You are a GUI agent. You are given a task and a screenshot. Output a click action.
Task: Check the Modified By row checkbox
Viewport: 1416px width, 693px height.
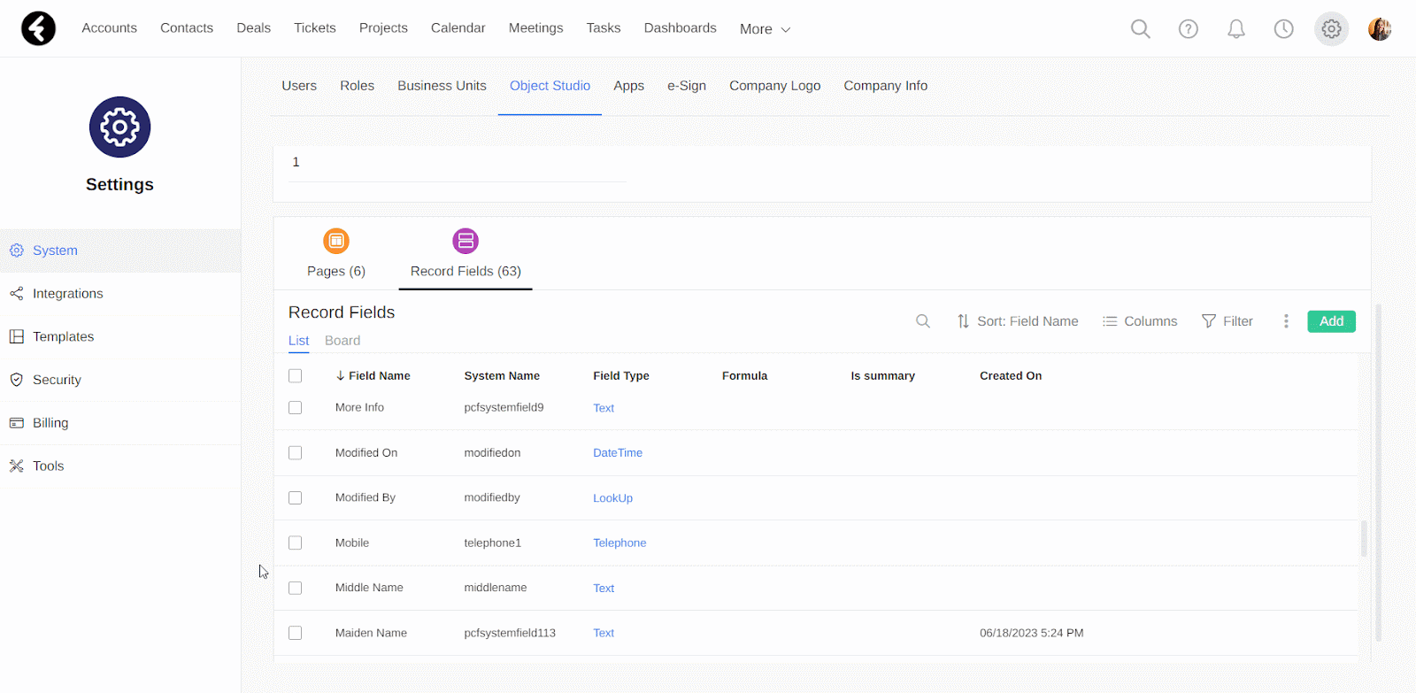coord(296,498)
